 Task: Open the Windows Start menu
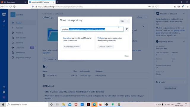pos(3,104)
